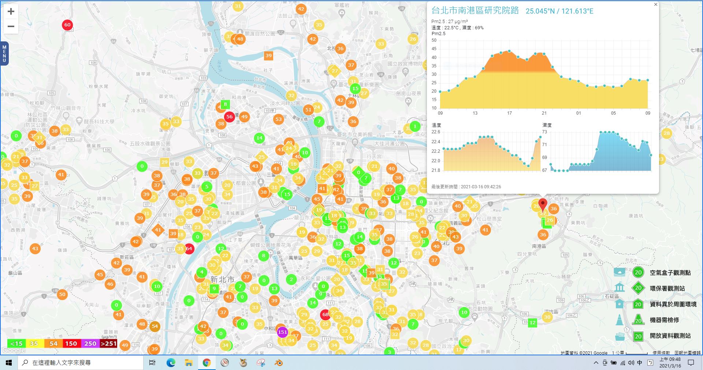Open the notification center icon

(691, 363)
